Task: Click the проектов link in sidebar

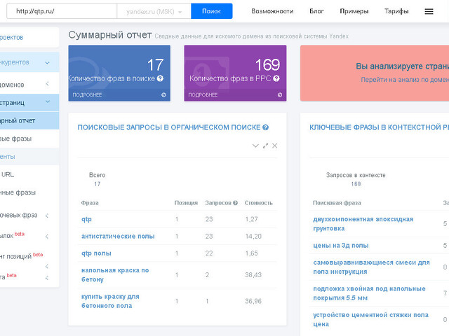Action: [11, 37]
